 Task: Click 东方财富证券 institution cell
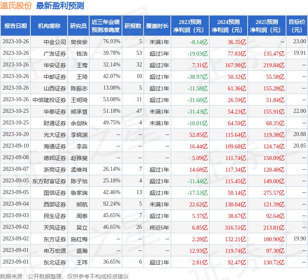(49, 181)
